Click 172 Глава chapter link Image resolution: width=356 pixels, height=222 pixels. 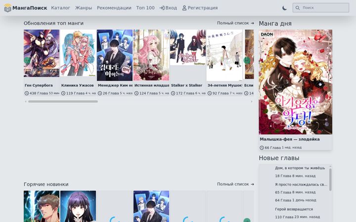(185, 93)
